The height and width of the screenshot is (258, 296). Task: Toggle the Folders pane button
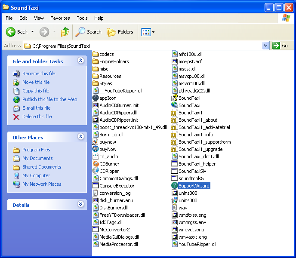tap(120, 32)
